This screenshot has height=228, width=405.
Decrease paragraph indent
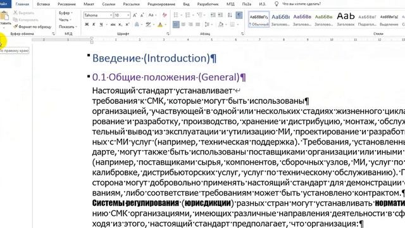coord(213,15)
